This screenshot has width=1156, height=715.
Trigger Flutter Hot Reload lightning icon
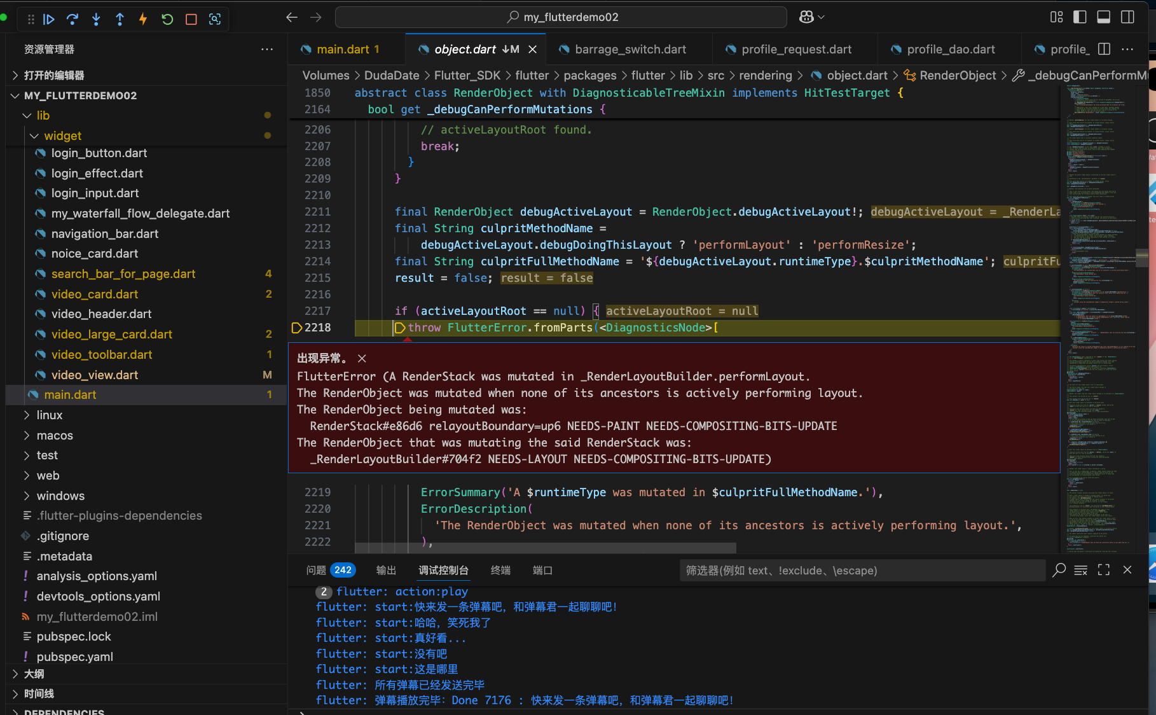pyautogui.click(x=143, y=19)
